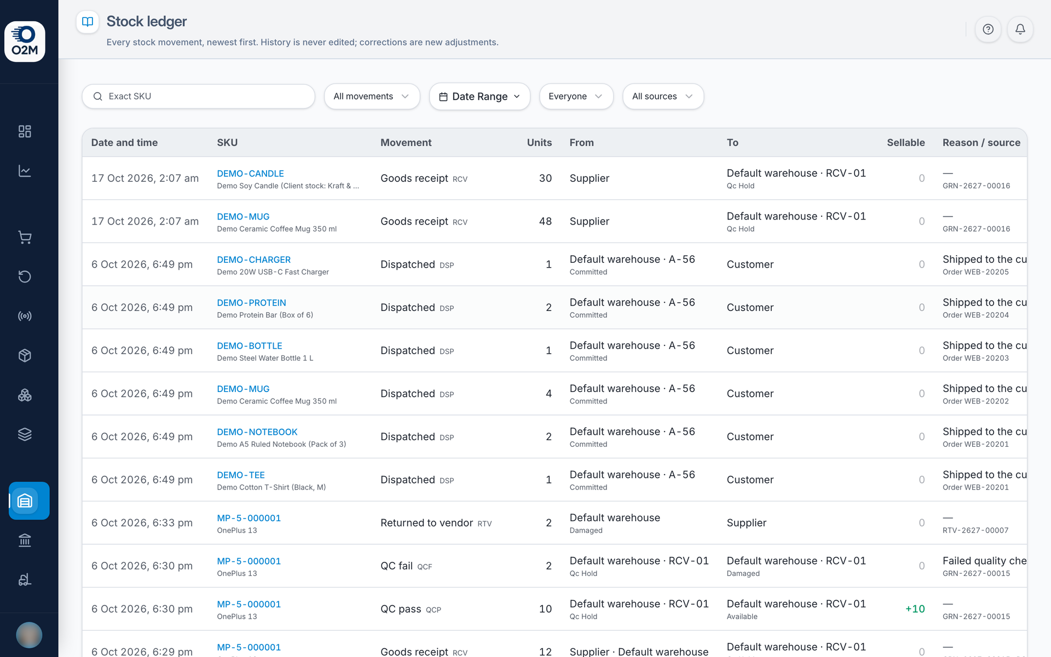This screenshot has width=1051, height=657.
Task: Open the broadcast signal icon in the sidebar
Action: pos(25,316)
